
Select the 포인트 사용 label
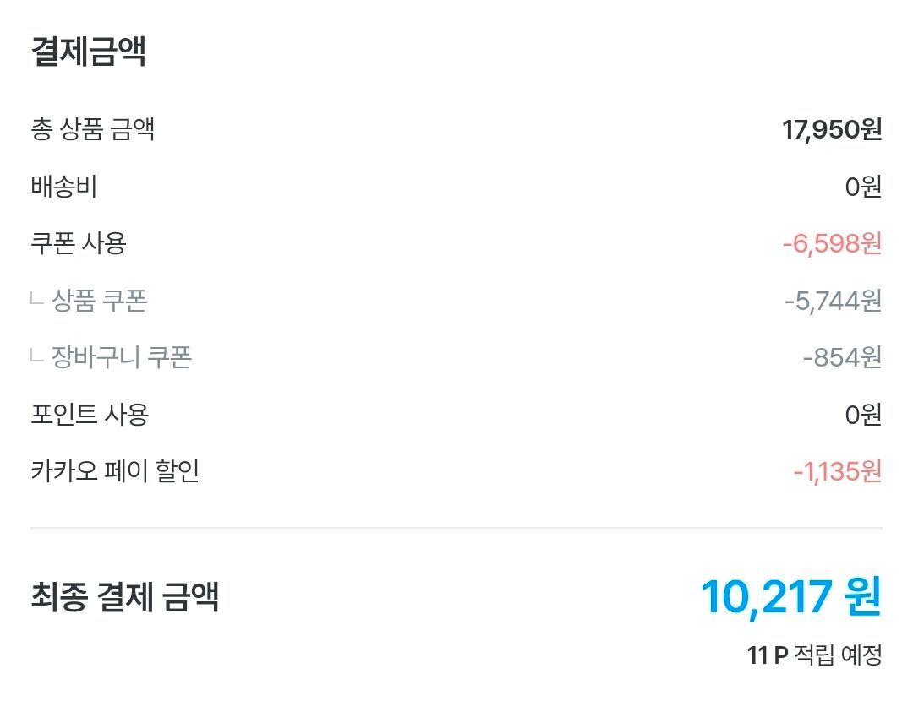(x=90, y=414)
